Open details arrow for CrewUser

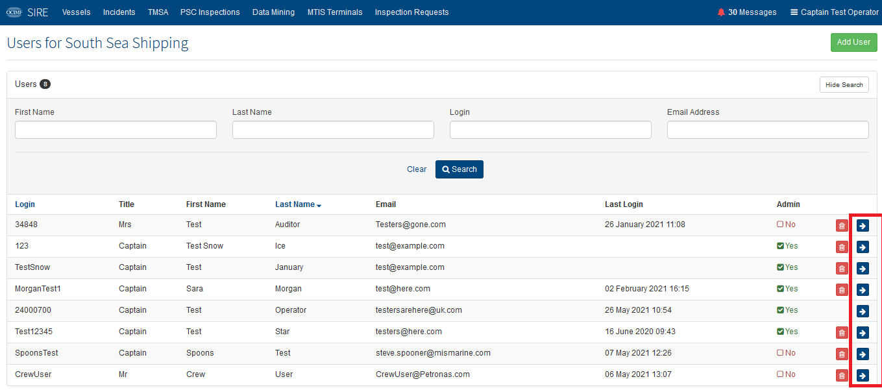pyautogui.click(x=863, y=375)
